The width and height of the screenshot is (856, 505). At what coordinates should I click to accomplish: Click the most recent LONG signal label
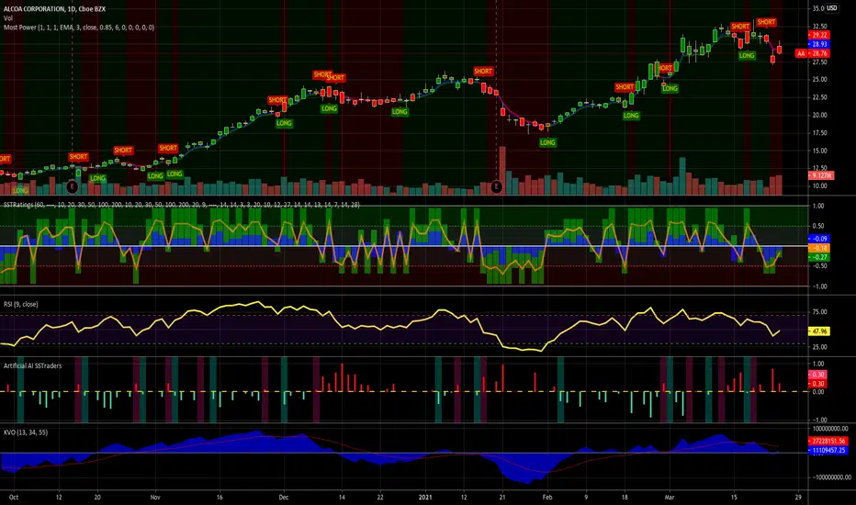[x=747, y=56]
